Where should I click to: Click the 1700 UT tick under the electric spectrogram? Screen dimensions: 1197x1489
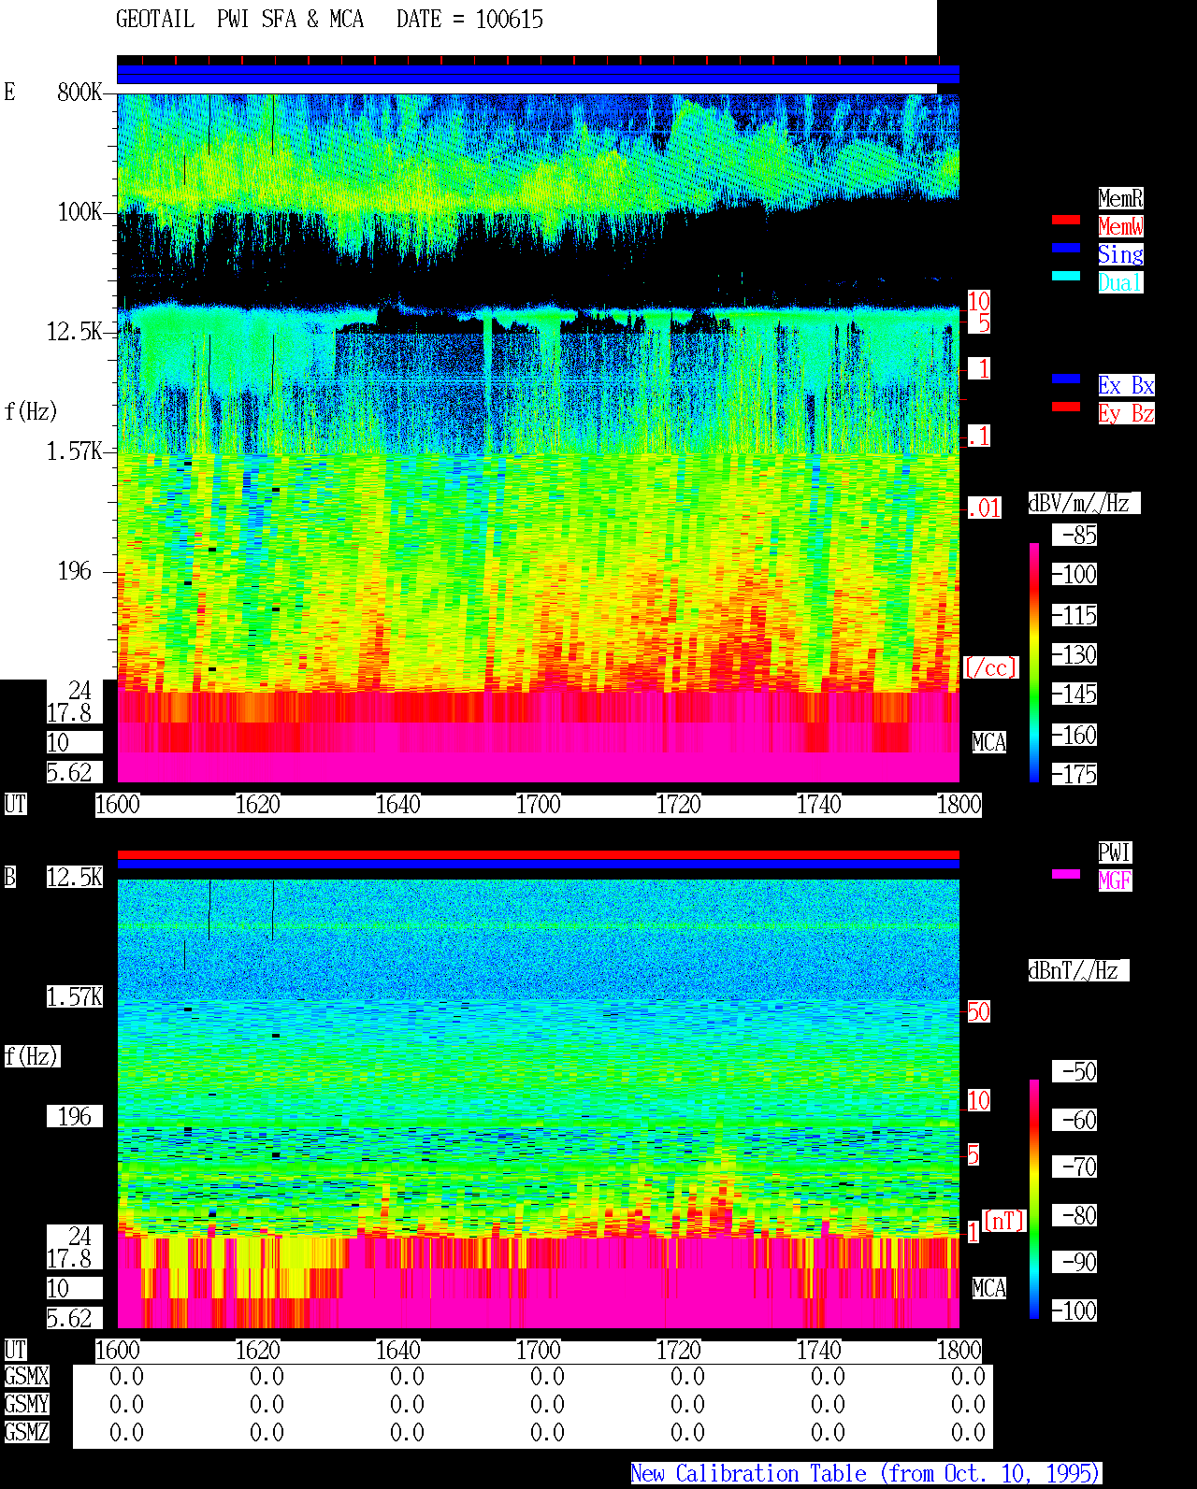539,805
